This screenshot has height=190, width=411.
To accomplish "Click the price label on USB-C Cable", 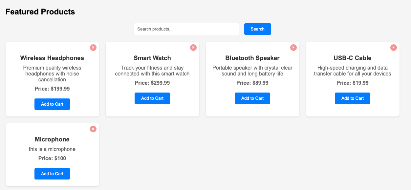I will coord(352,83).
